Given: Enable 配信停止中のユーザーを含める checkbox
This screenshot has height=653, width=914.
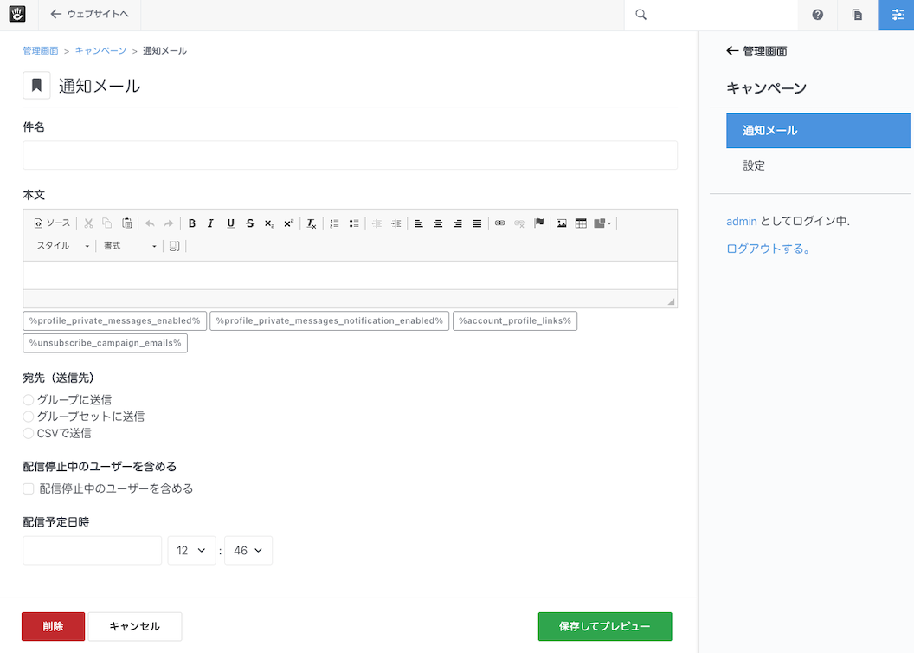Looking at the screenshot, I should click(29, 488).
